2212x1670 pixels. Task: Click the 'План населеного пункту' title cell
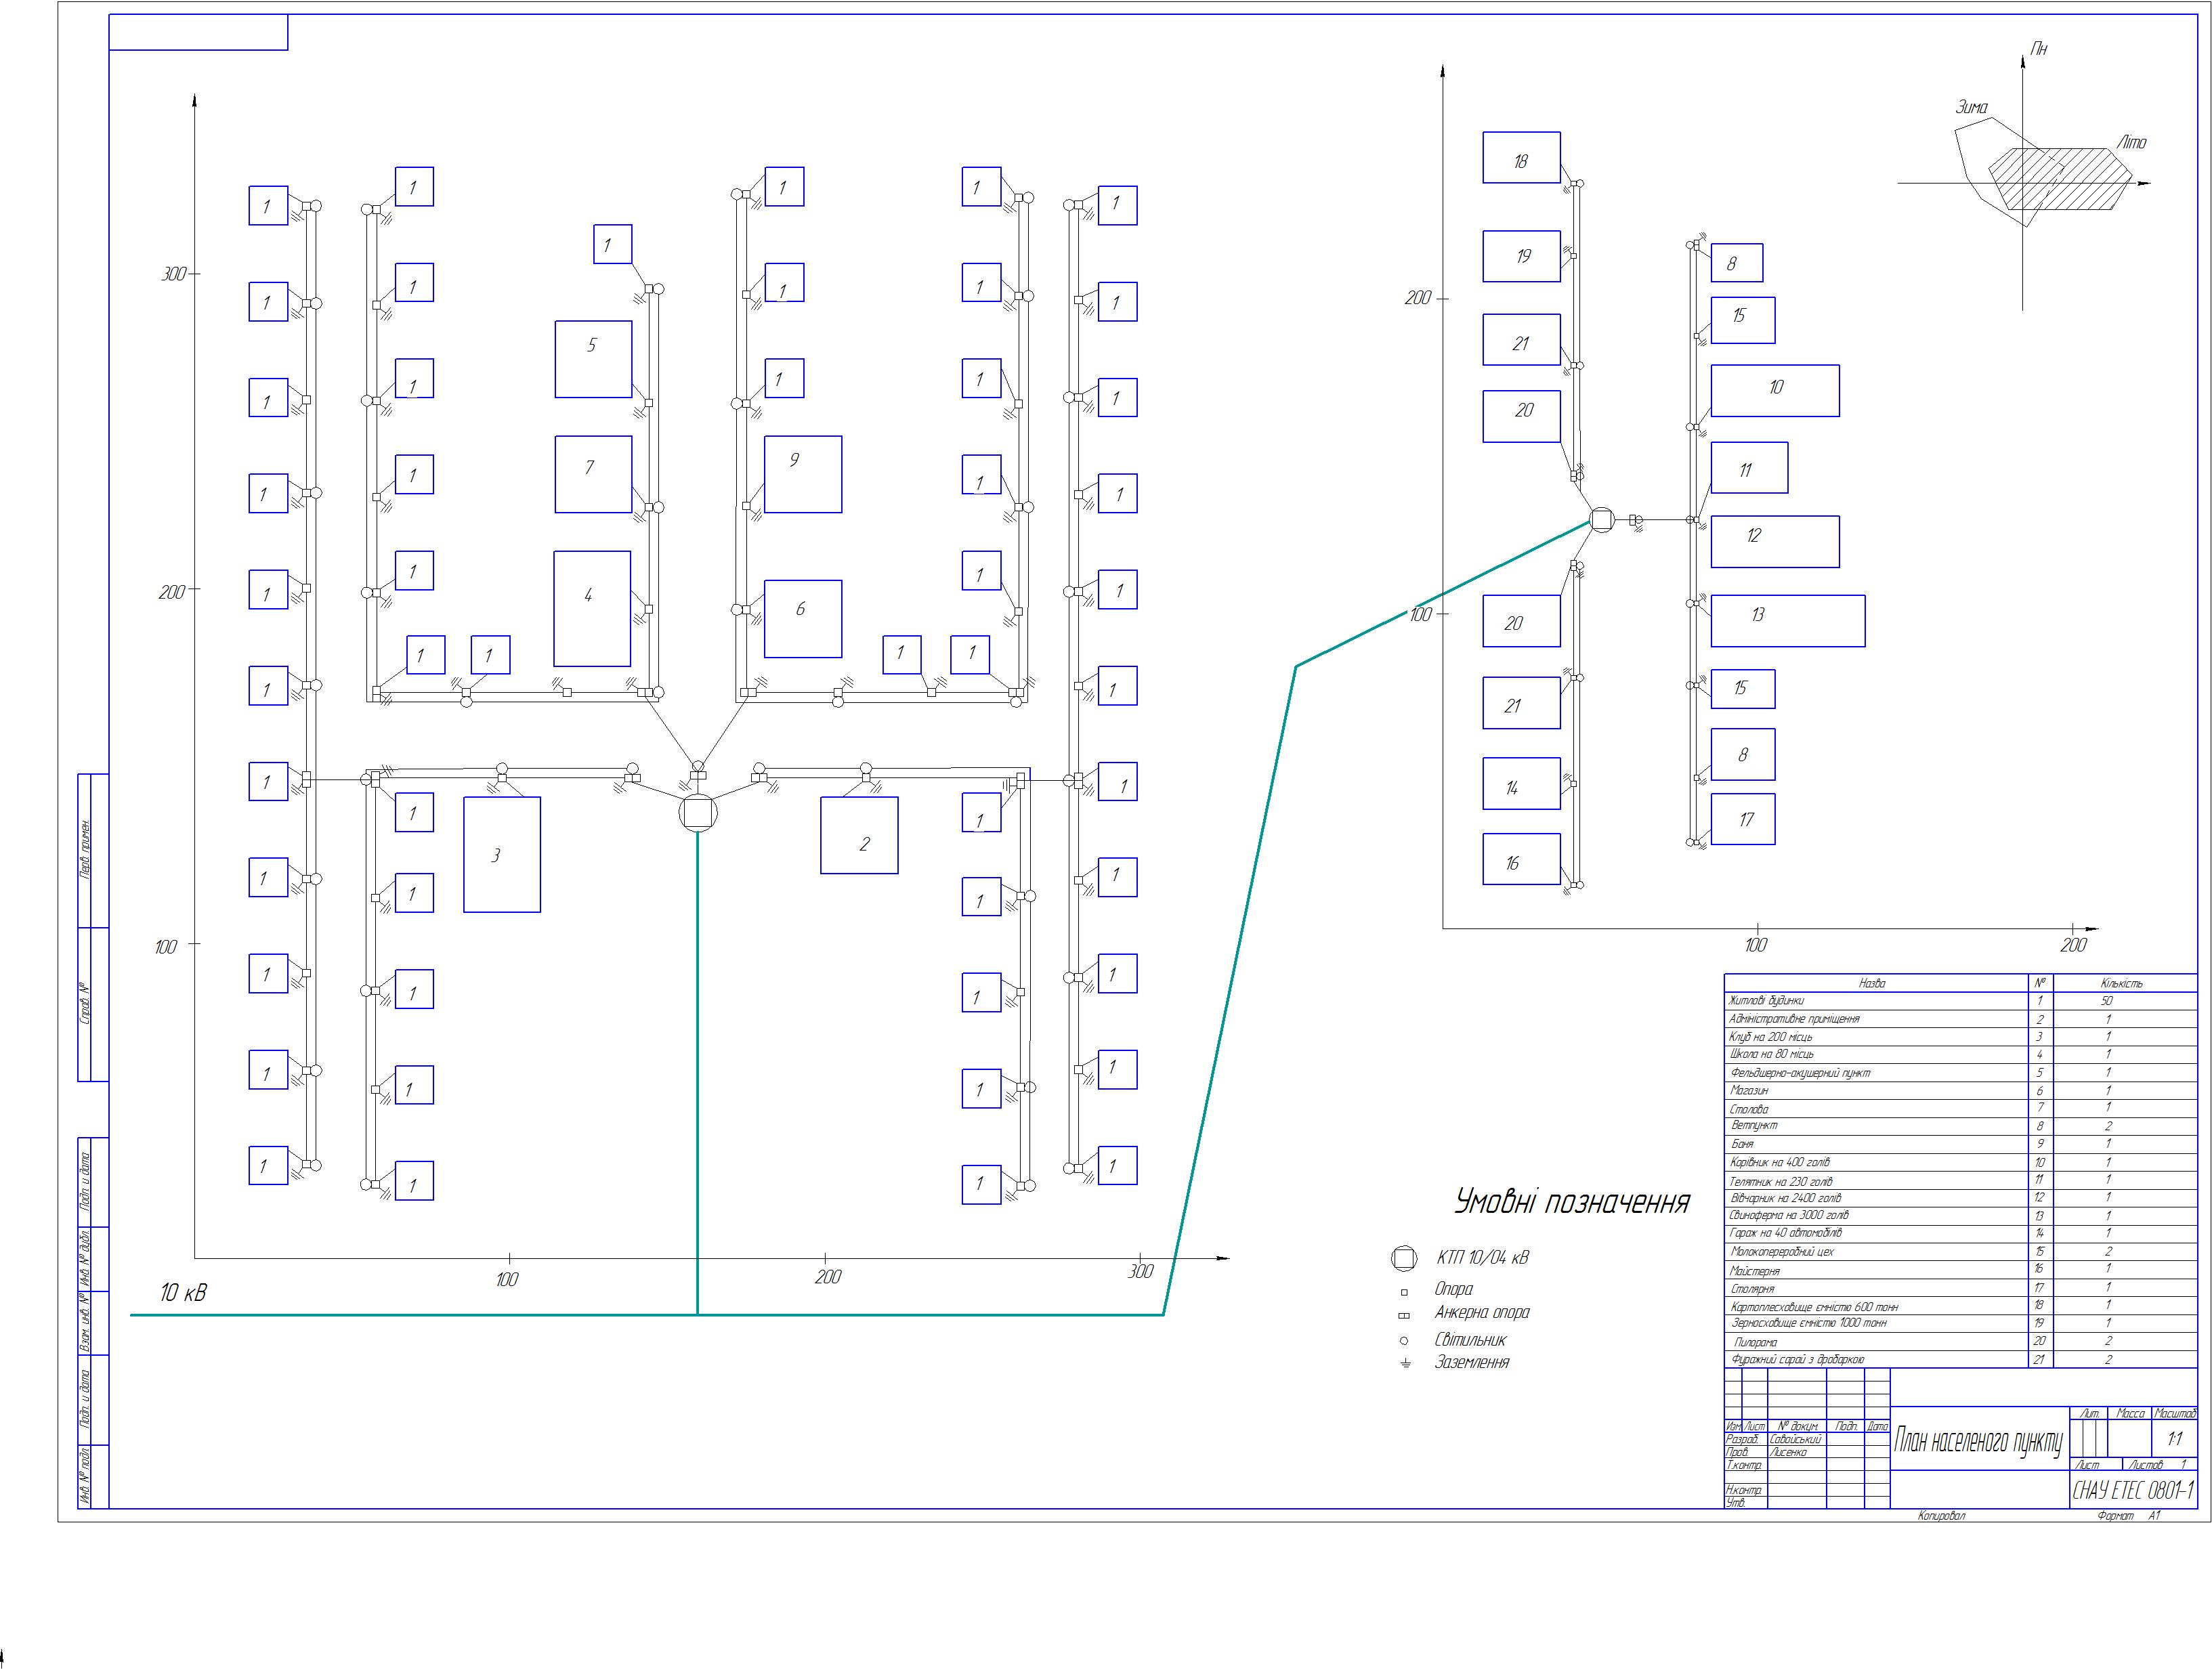click(1977, 1441)
